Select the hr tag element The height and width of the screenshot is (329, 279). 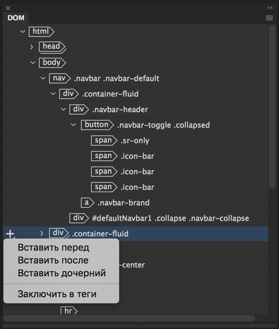pyautogui.click(x=68, y=310)
